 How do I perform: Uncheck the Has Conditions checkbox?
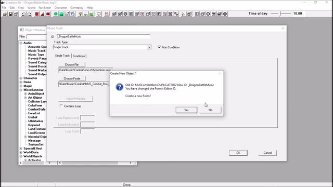(159, 47)
